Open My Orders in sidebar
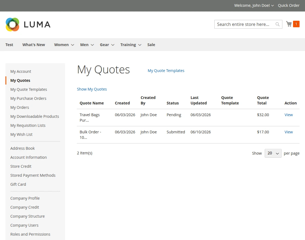The height and width of the screenshot is (240, 305). (x=20, y=107)
